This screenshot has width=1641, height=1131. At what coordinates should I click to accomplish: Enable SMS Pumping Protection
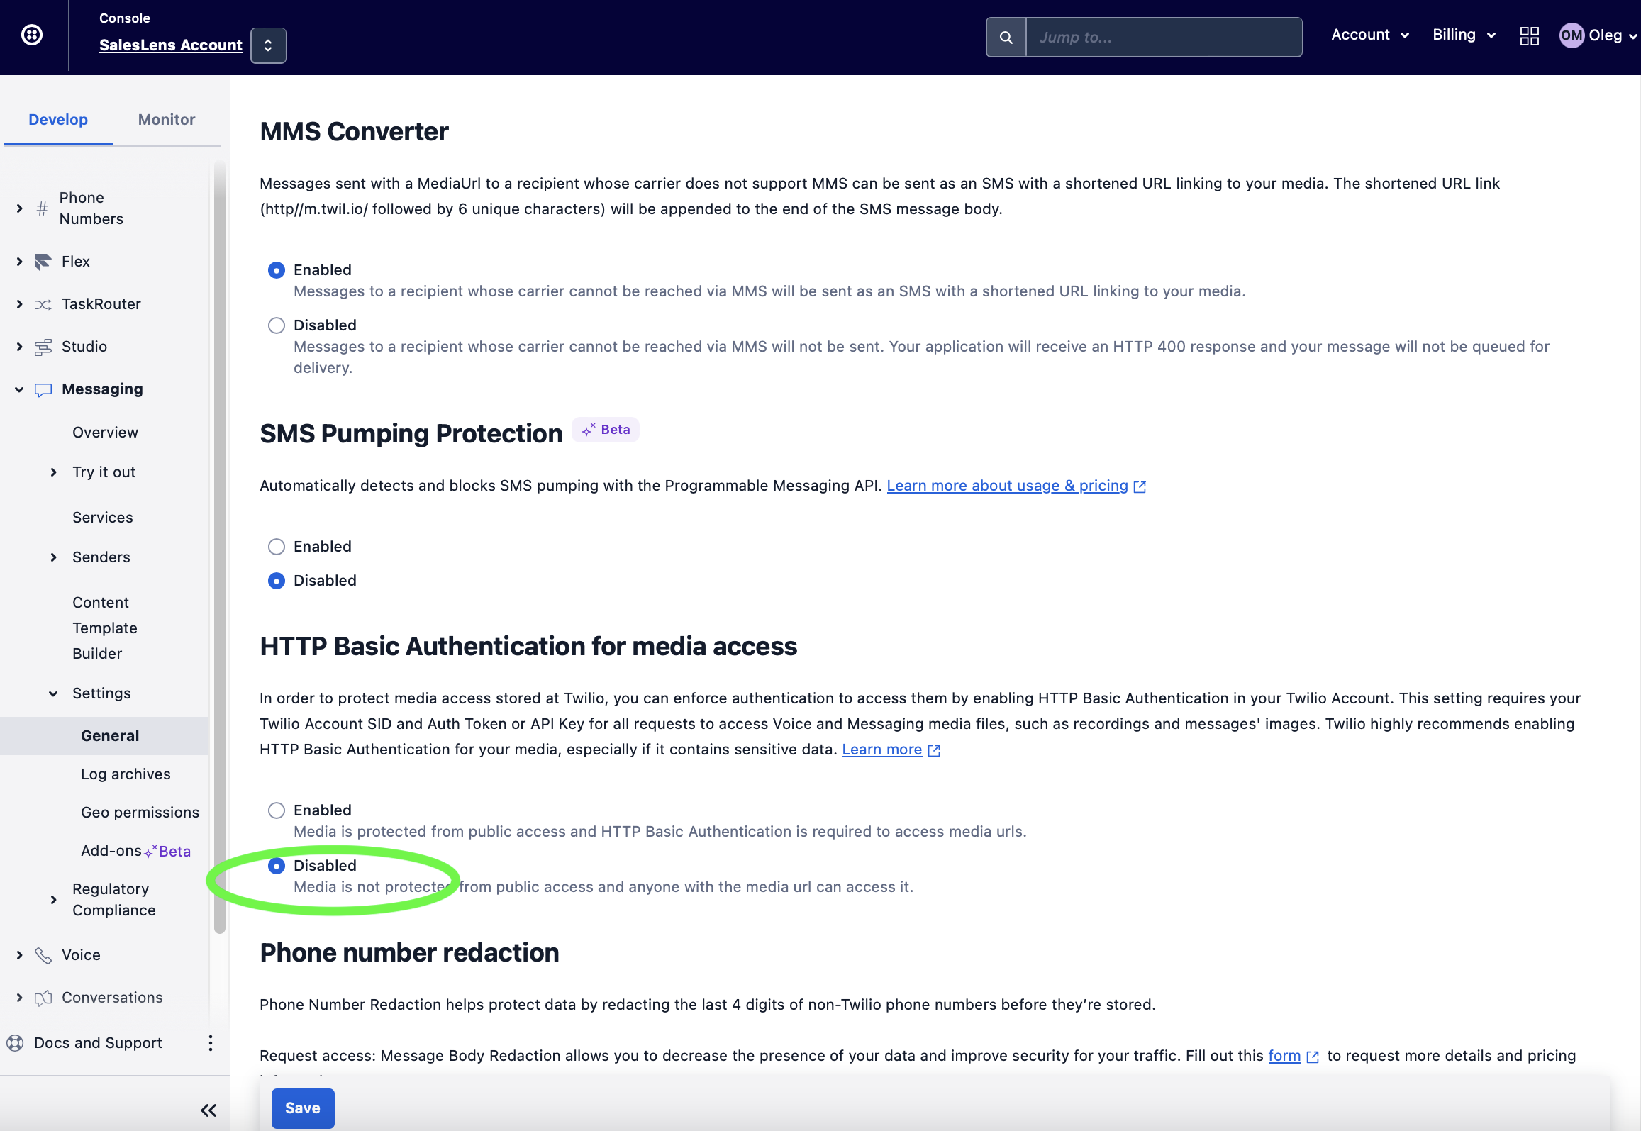[277, 547]
